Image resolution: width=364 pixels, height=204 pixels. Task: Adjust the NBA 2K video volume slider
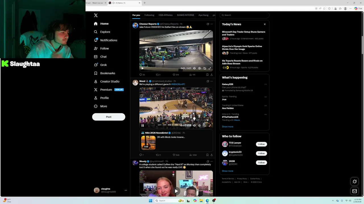coord(194,114)
